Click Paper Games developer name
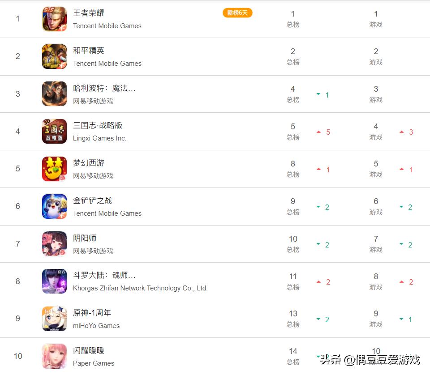 click(x=94, y=363)
